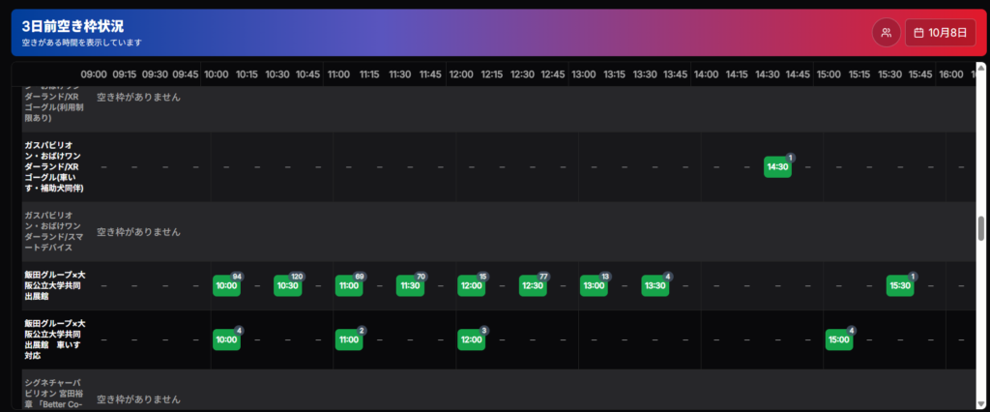Click the 3日前空き枠状況 page title

[x=73, y=26]
